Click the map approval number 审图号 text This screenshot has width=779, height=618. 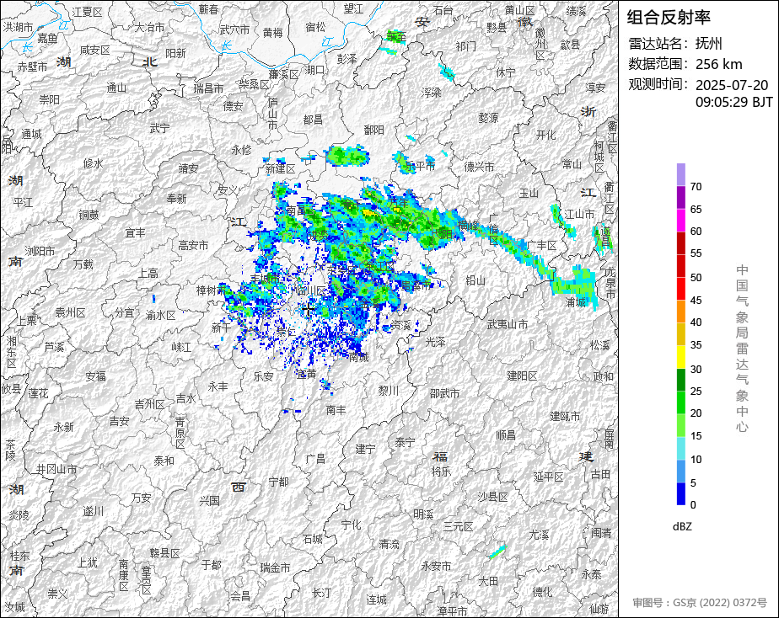700,603
